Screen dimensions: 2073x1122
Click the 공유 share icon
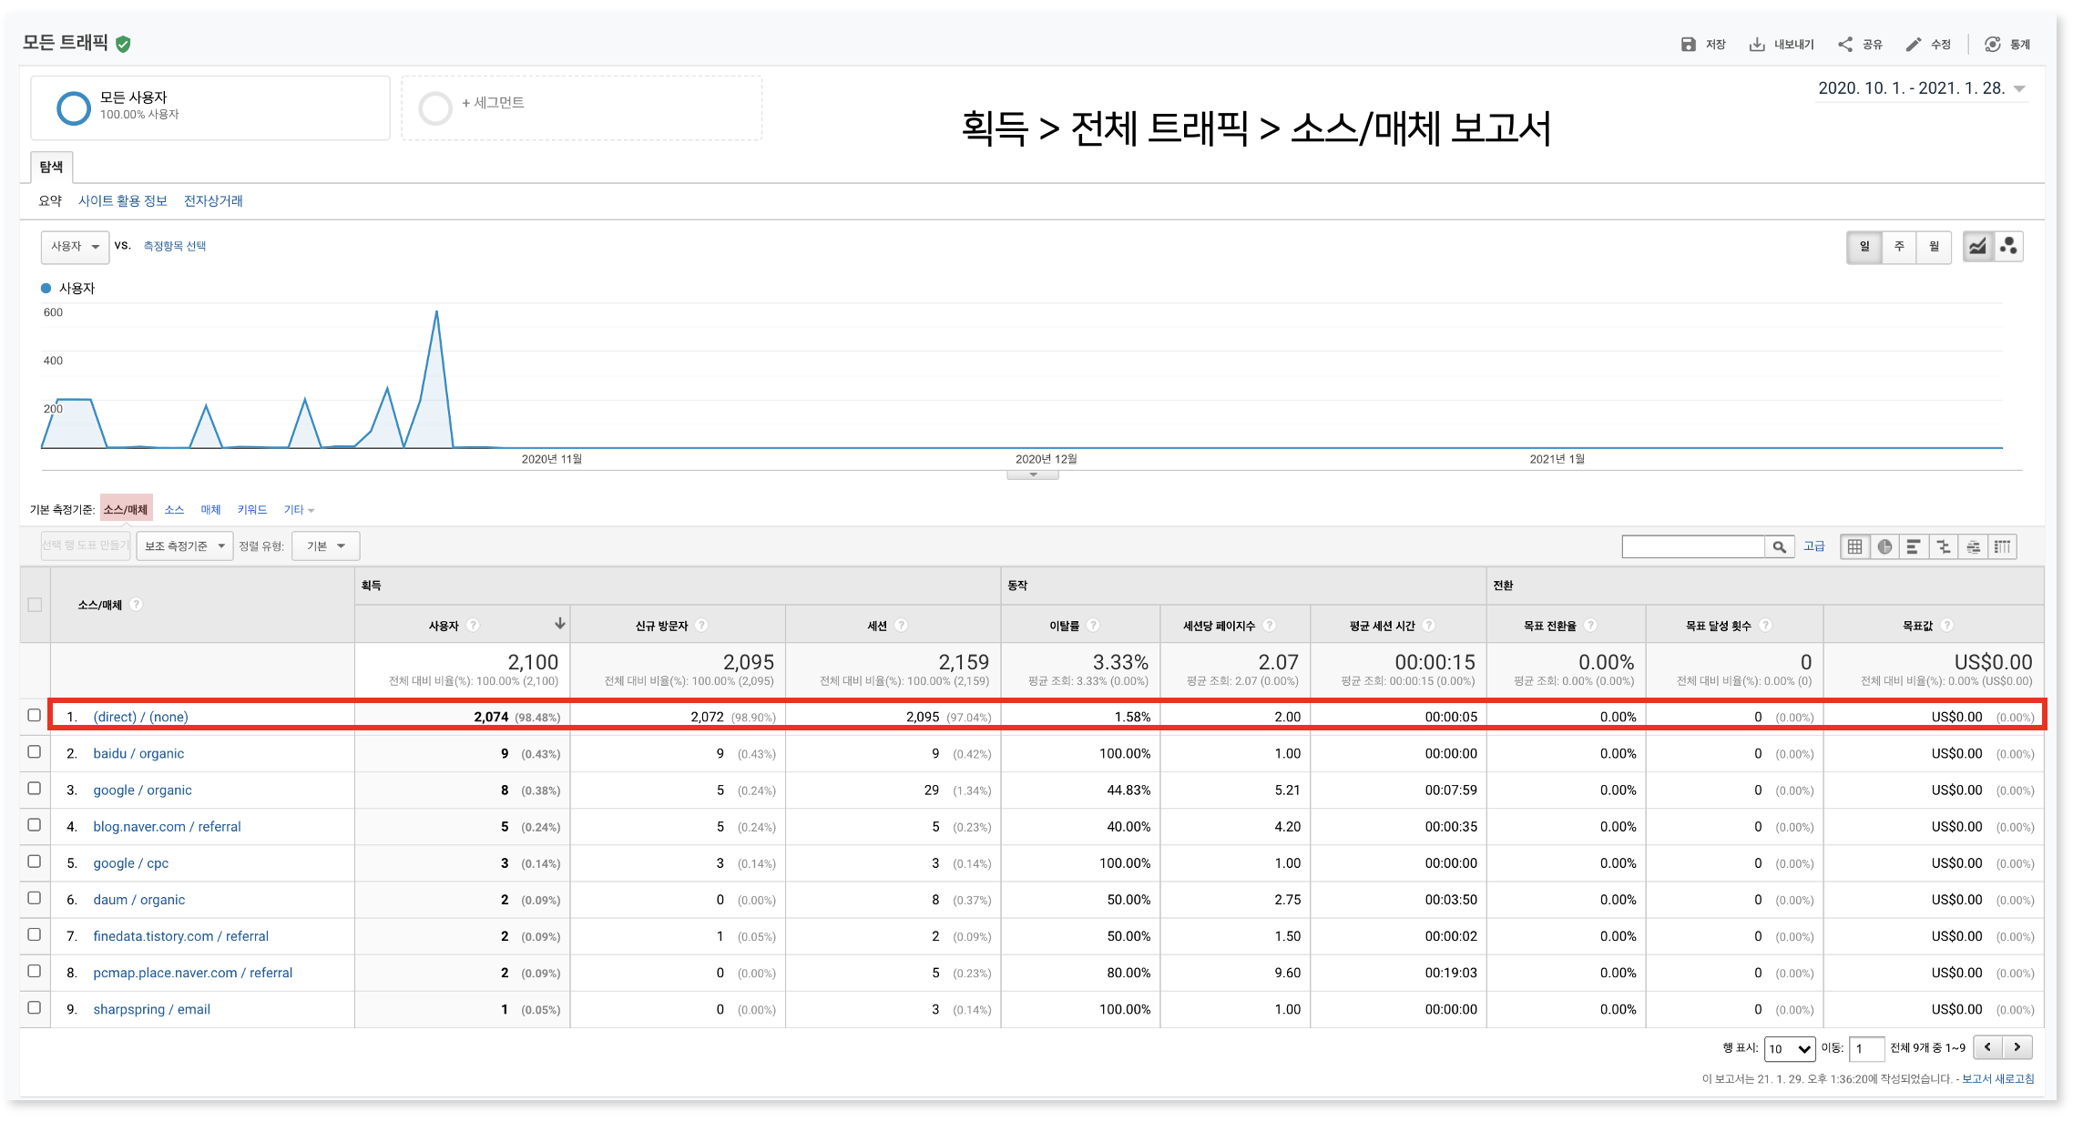click(x=1845, y=45)
